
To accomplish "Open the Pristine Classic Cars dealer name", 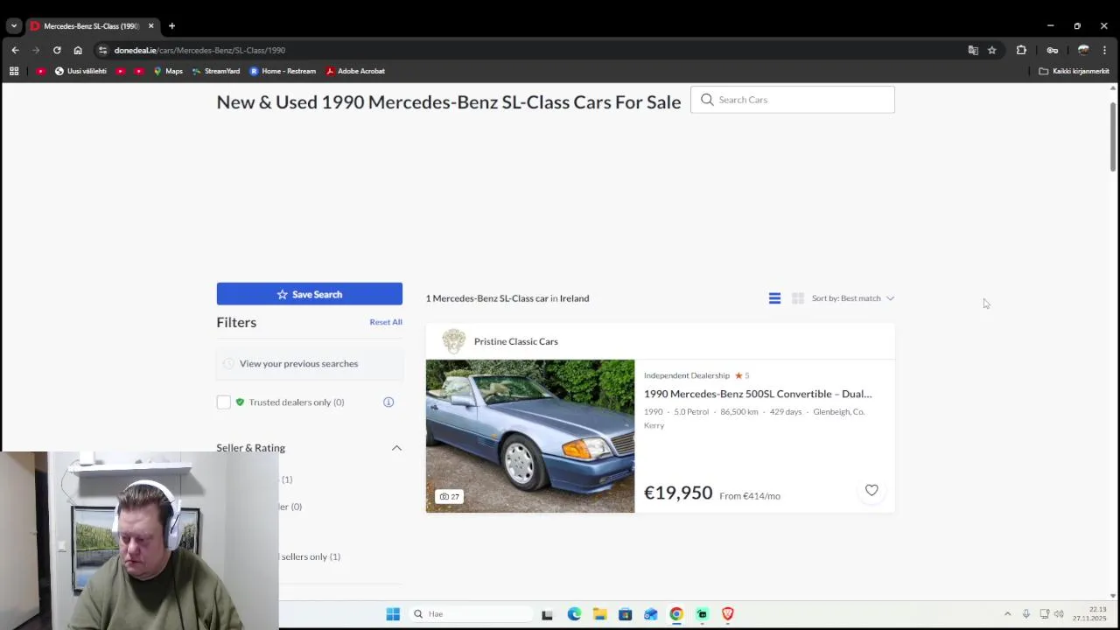I will pos(515,341).
